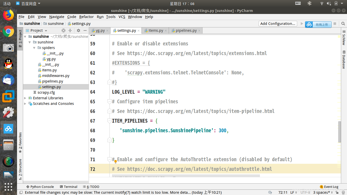Open the Refactor menu

tap(86, 17)
